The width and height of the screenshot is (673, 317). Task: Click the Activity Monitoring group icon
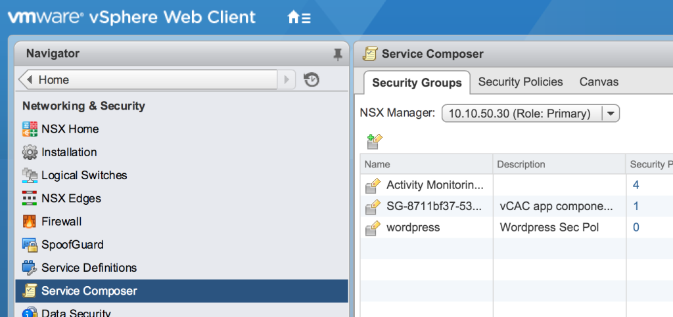click(x=373, y=186)
